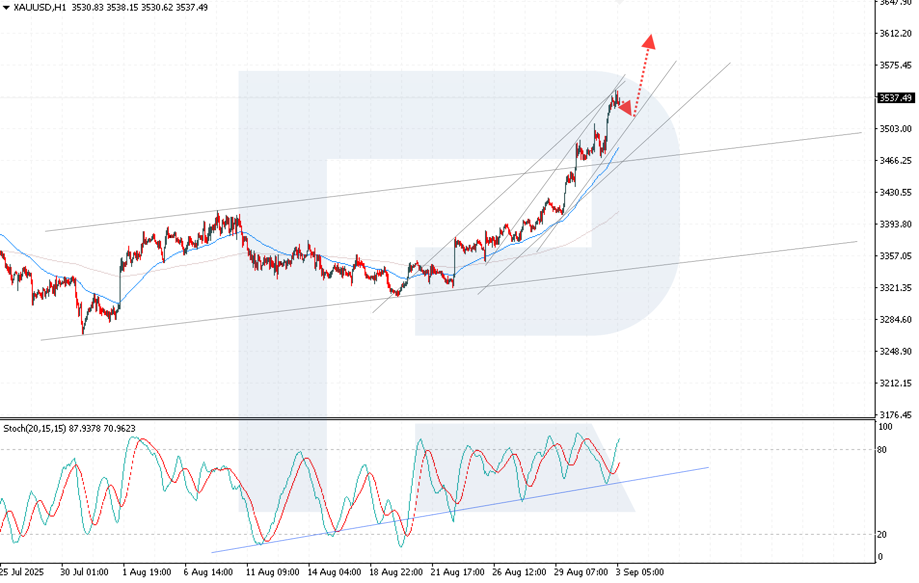Click the 3176.45 price axis label
The width and height of the screenshot is (919, 583).
[x=896, y=415]
